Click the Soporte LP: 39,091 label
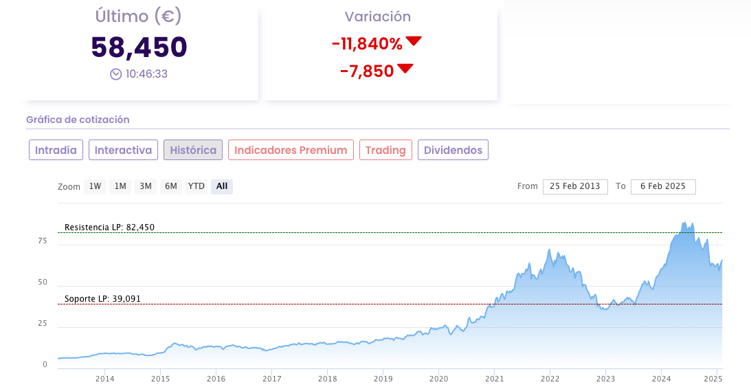This screenshot has width=751, height=389. coord(107,299)
